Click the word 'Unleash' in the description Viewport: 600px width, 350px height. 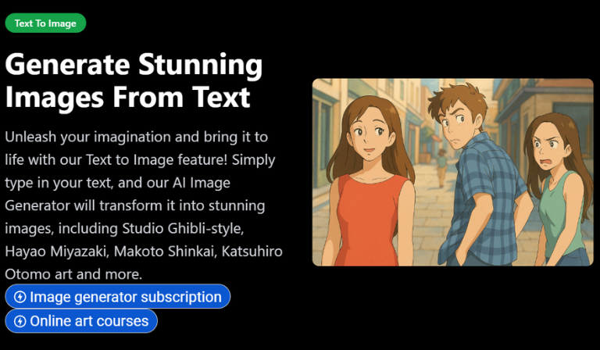tap(34, 137)
